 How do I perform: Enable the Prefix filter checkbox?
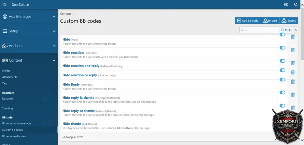[x=282, y=30]
